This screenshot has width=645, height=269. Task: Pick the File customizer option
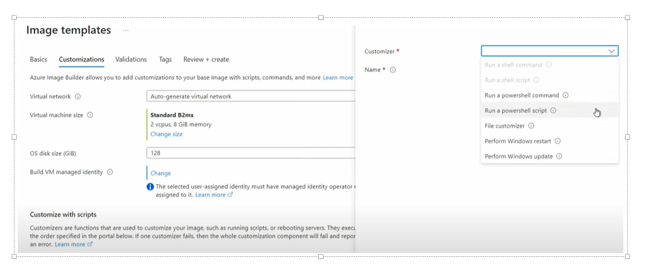(x=549, y=126)
